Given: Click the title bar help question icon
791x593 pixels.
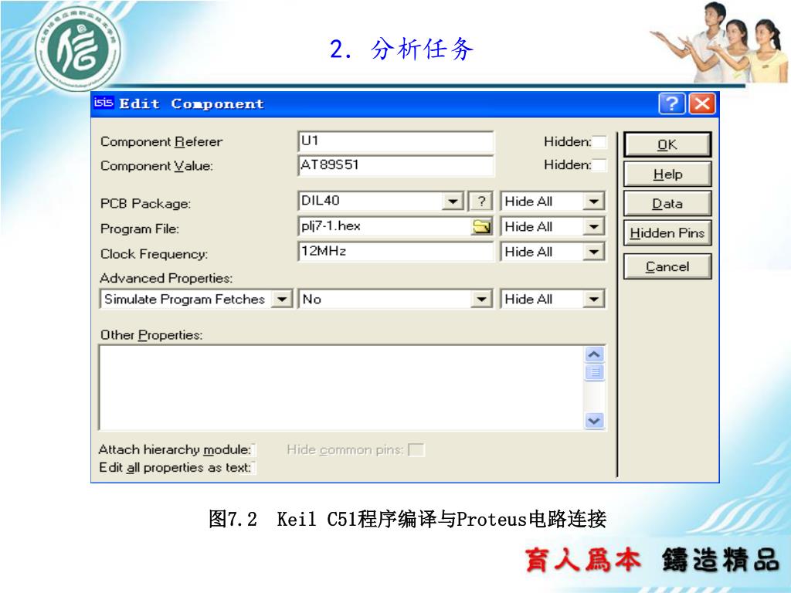Looking at the screenshot, I should [x=671, y=103].
